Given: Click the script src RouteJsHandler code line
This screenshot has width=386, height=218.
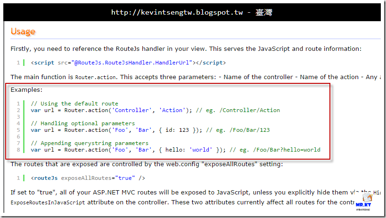Looking at the screenshot, I should (x=128, y=63).
